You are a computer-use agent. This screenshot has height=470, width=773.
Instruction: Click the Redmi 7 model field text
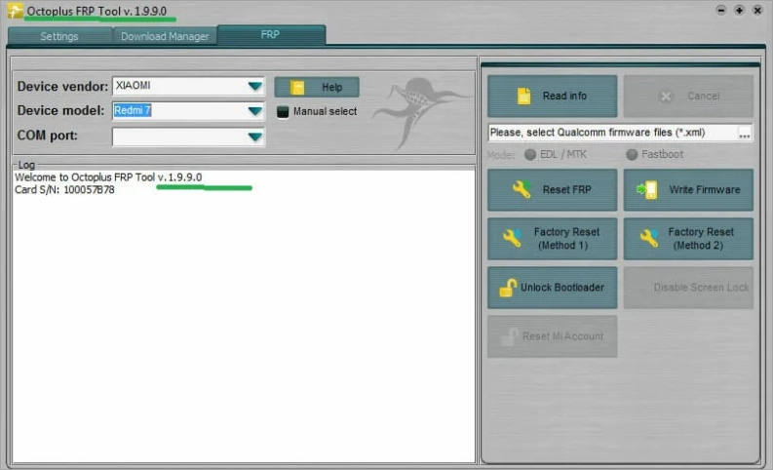pyautogui.click(x=133, y=110)
